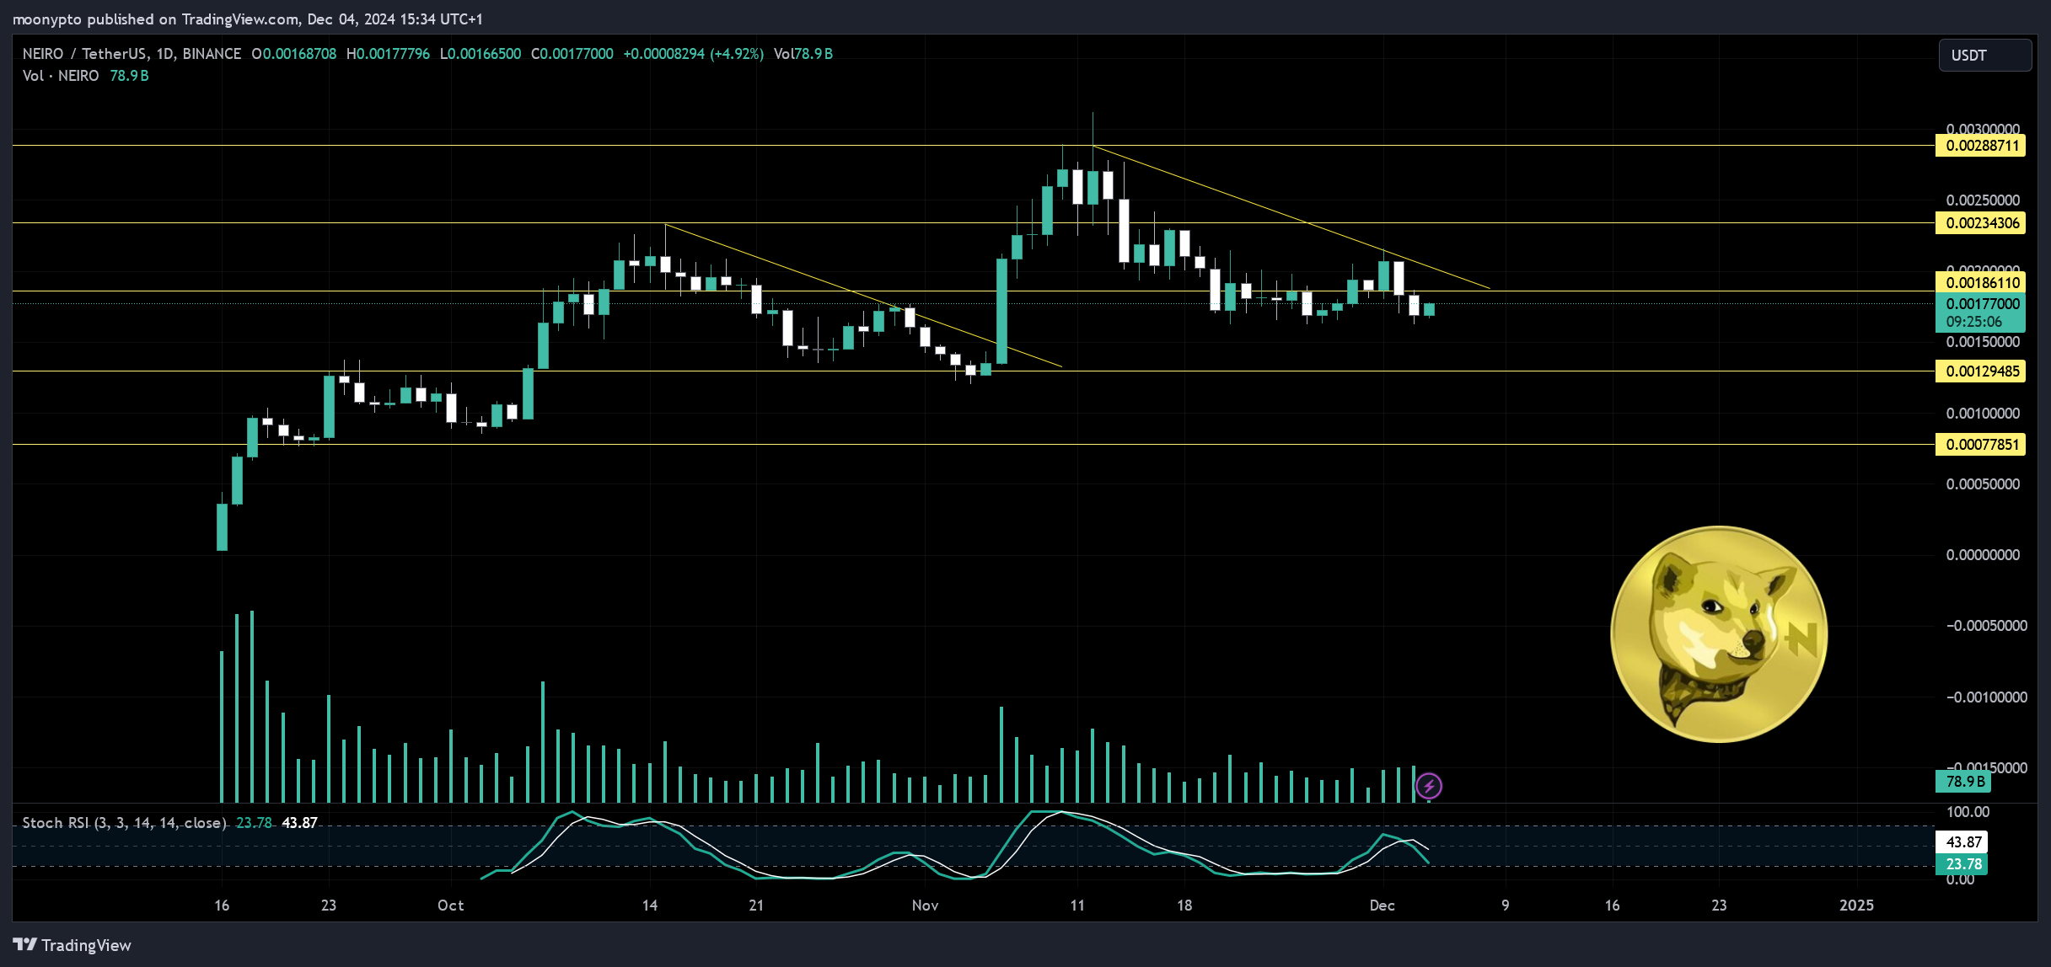Click the 09:25:06 countdown timer
This screenshot has height=967, width=2051.
click(1973, 322)
